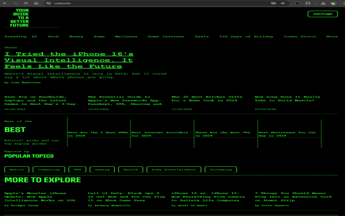The width and height of the screenshot is (345, 216).
Task: Click the browser forward arrow
Action: tap(15, 3)
